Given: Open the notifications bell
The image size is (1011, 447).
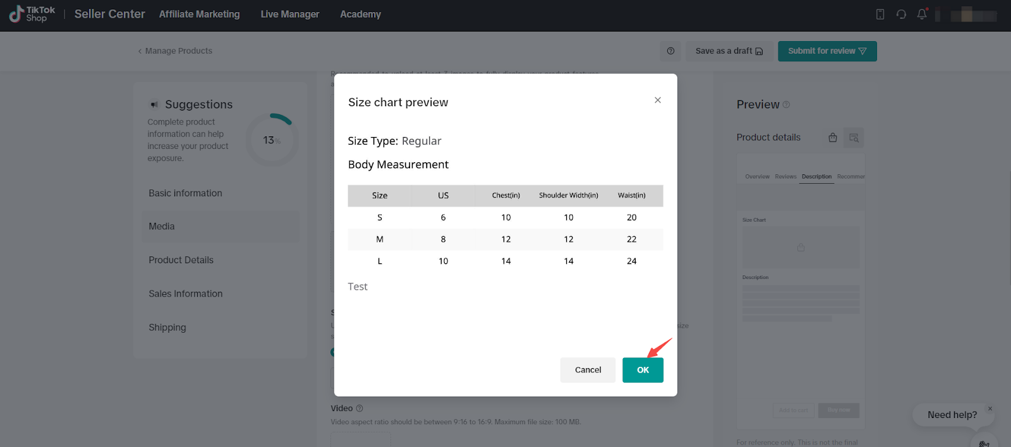Looking at the screenshot, I should point(922,15).
